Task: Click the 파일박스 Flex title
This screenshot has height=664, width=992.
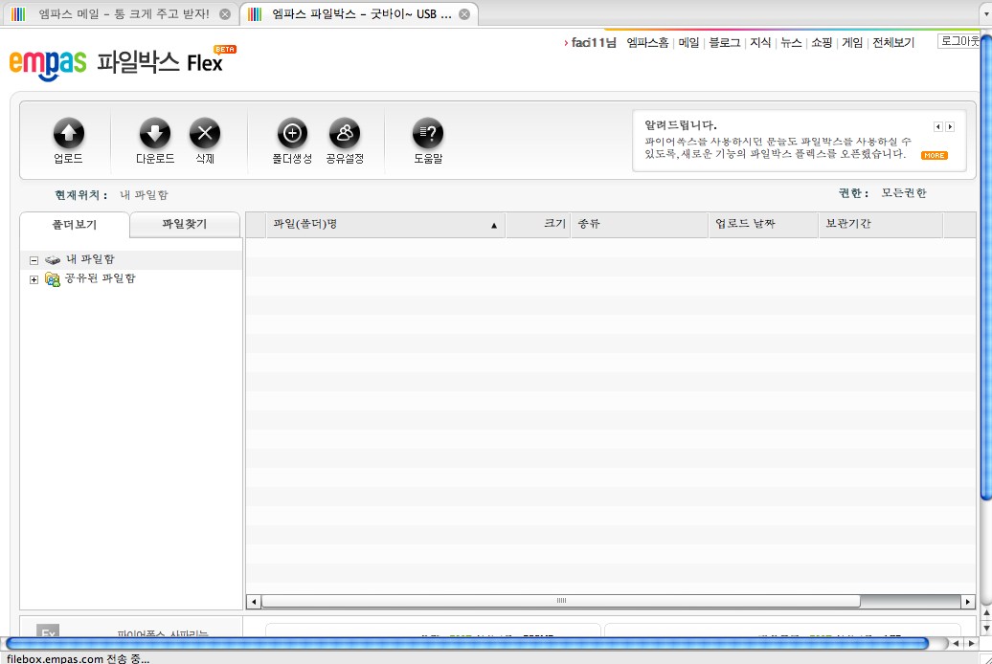Action: (159, 62)
